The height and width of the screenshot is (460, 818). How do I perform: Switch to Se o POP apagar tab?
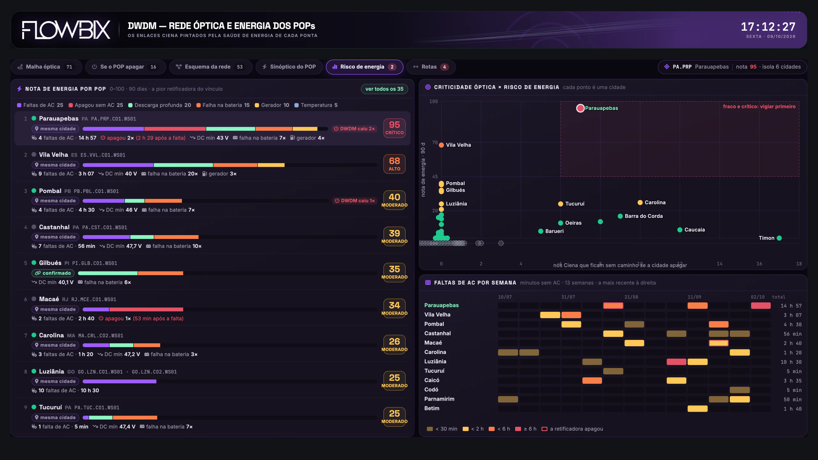tap(125, 67)
